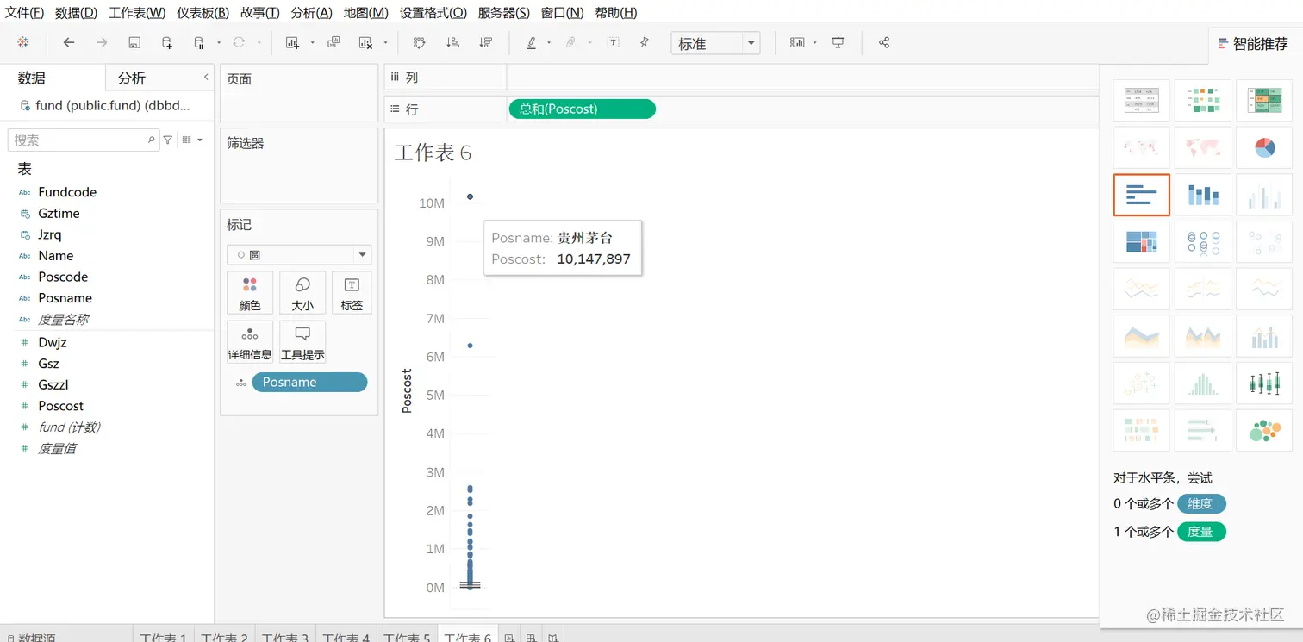Click the 10M data point at chart top
The width and height of the screenshot is (1303, 642).
[470, 196]
